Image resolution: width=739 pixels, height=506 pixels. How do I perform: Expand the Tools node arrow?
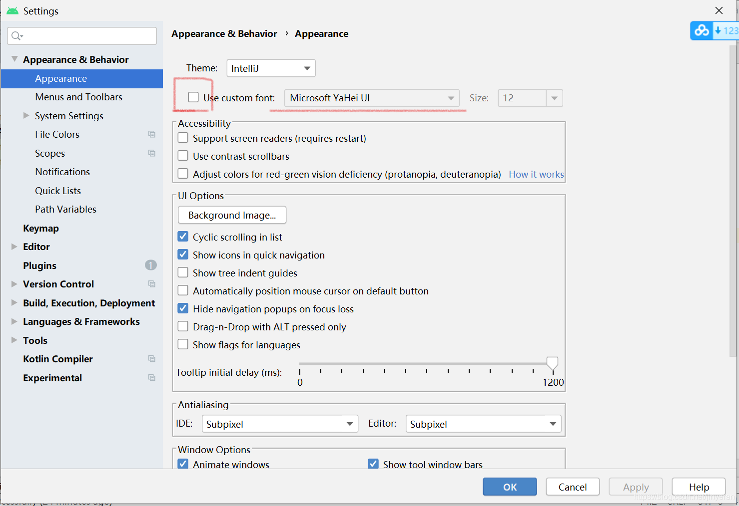click(x=14, y=340)
